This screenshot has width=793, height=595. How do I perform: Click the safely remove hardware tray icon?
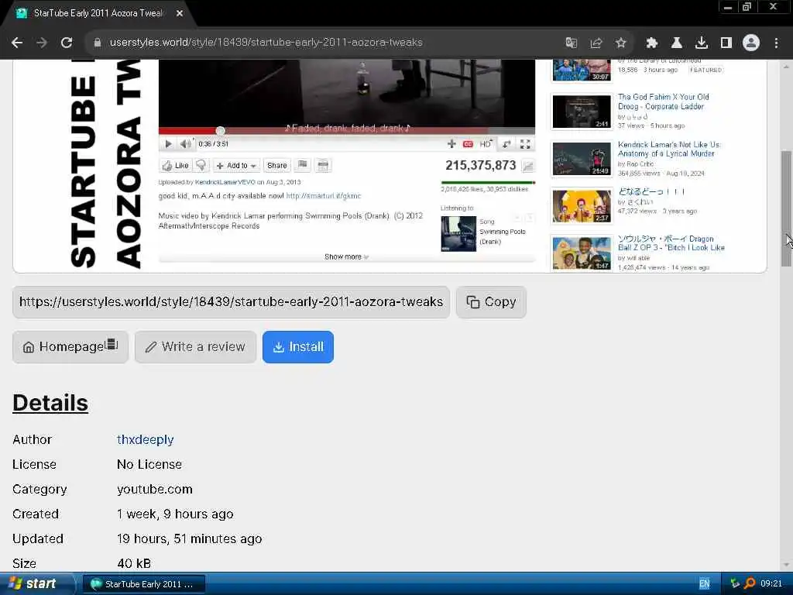click(x=735, y=584)
